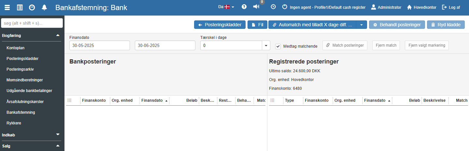Sort Bankposteringer by Finansdato column
The image size is (469, 151).
pos(152,100)
